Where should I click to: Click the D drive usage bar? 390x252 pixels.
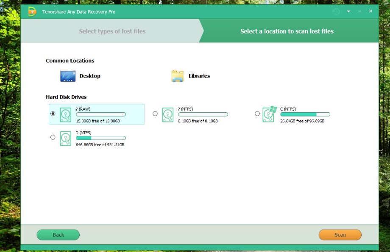coord(100,138)
